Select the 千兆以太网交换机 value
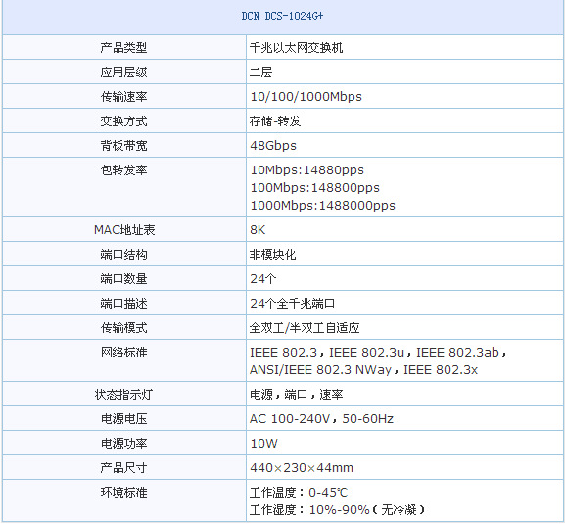 (296, 48)
